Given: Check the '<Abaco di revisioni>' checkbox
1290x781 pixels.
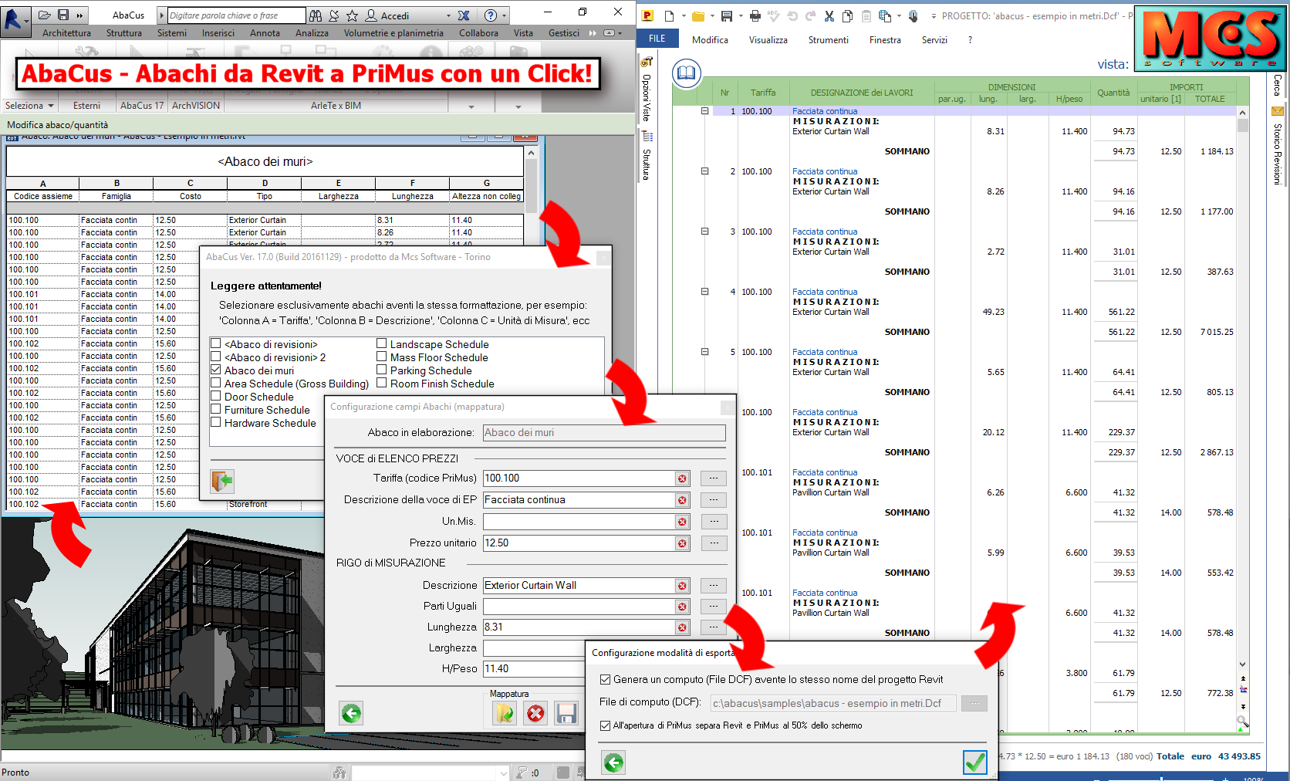Looking at the screenshot, I should pyautogui.click(x=216, y=344).
